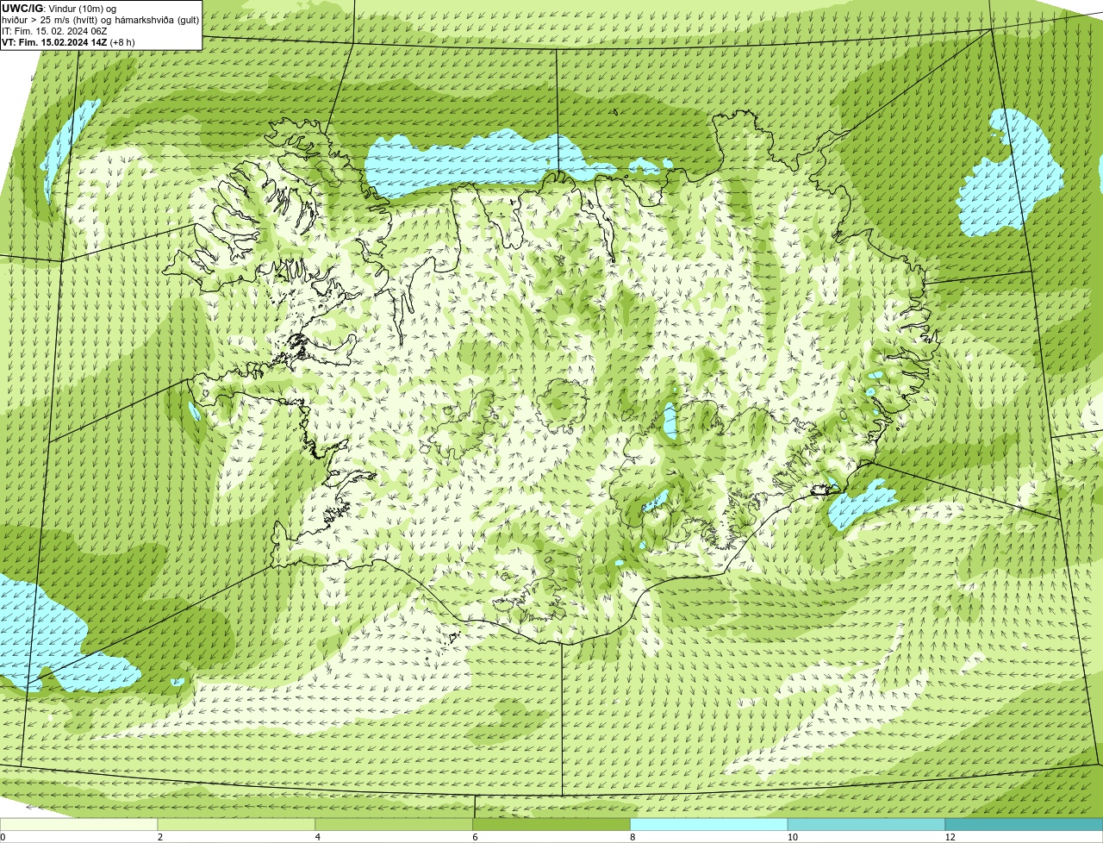Click the "6" tick label on the scale
This screenshot has width=1103, height=843.
pyautogui.click(x=476, y=837)
